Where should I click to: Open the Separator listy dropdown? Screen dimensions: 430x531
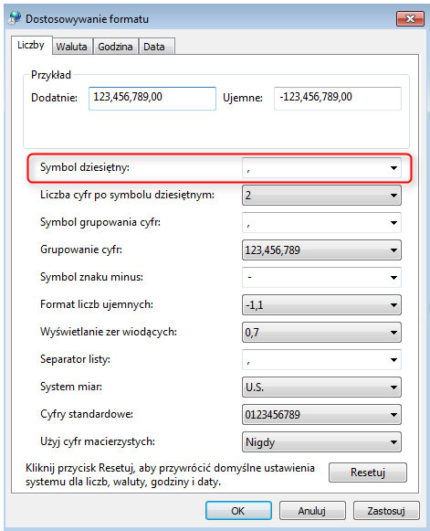[x=321, y=360]
